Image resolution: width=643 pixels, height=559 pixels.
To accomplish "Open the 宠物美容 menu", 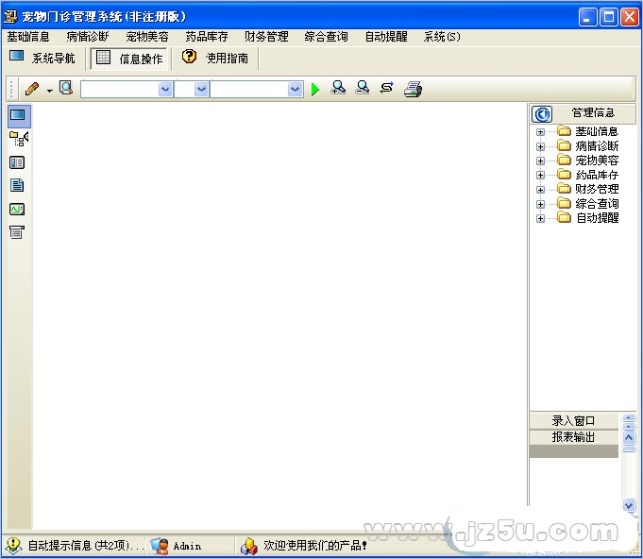I will (x=147, y=37).
